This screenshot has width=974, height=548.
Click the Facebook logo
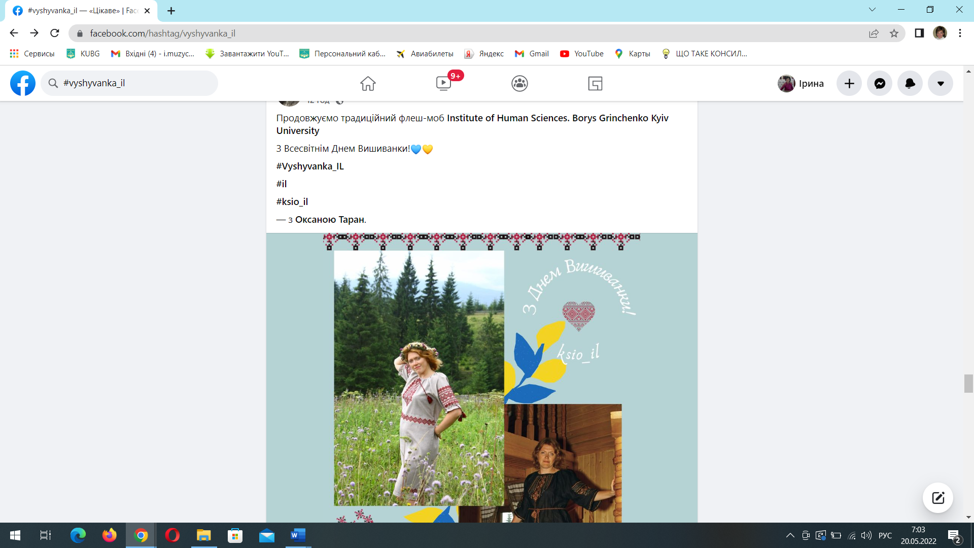[23, 83]
